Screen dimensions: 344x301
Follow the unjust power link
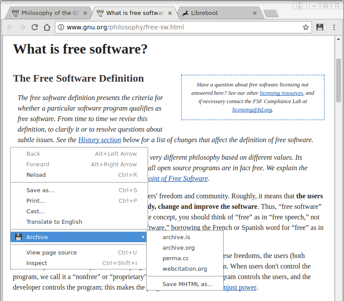tap(240, 287)
